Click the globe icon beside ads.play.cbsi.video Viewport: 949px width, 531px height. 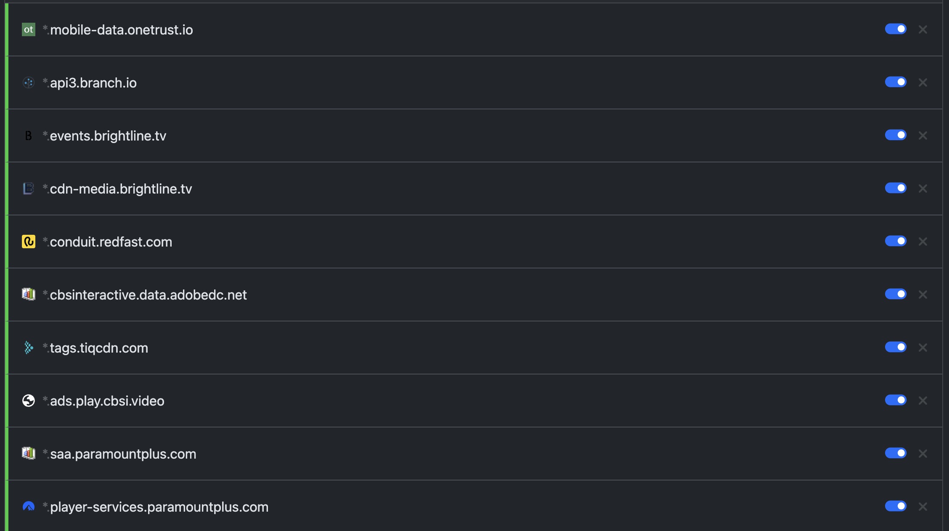tap(29, 401)
